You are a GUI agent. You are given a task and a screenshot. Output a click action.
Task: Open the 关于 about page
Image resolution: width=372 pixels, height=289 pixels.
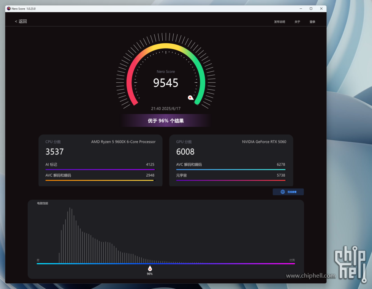(297, 22)
